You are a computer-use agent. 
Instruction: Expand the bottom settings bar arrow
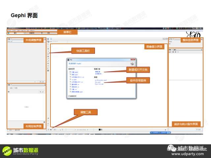click(166, 130)
